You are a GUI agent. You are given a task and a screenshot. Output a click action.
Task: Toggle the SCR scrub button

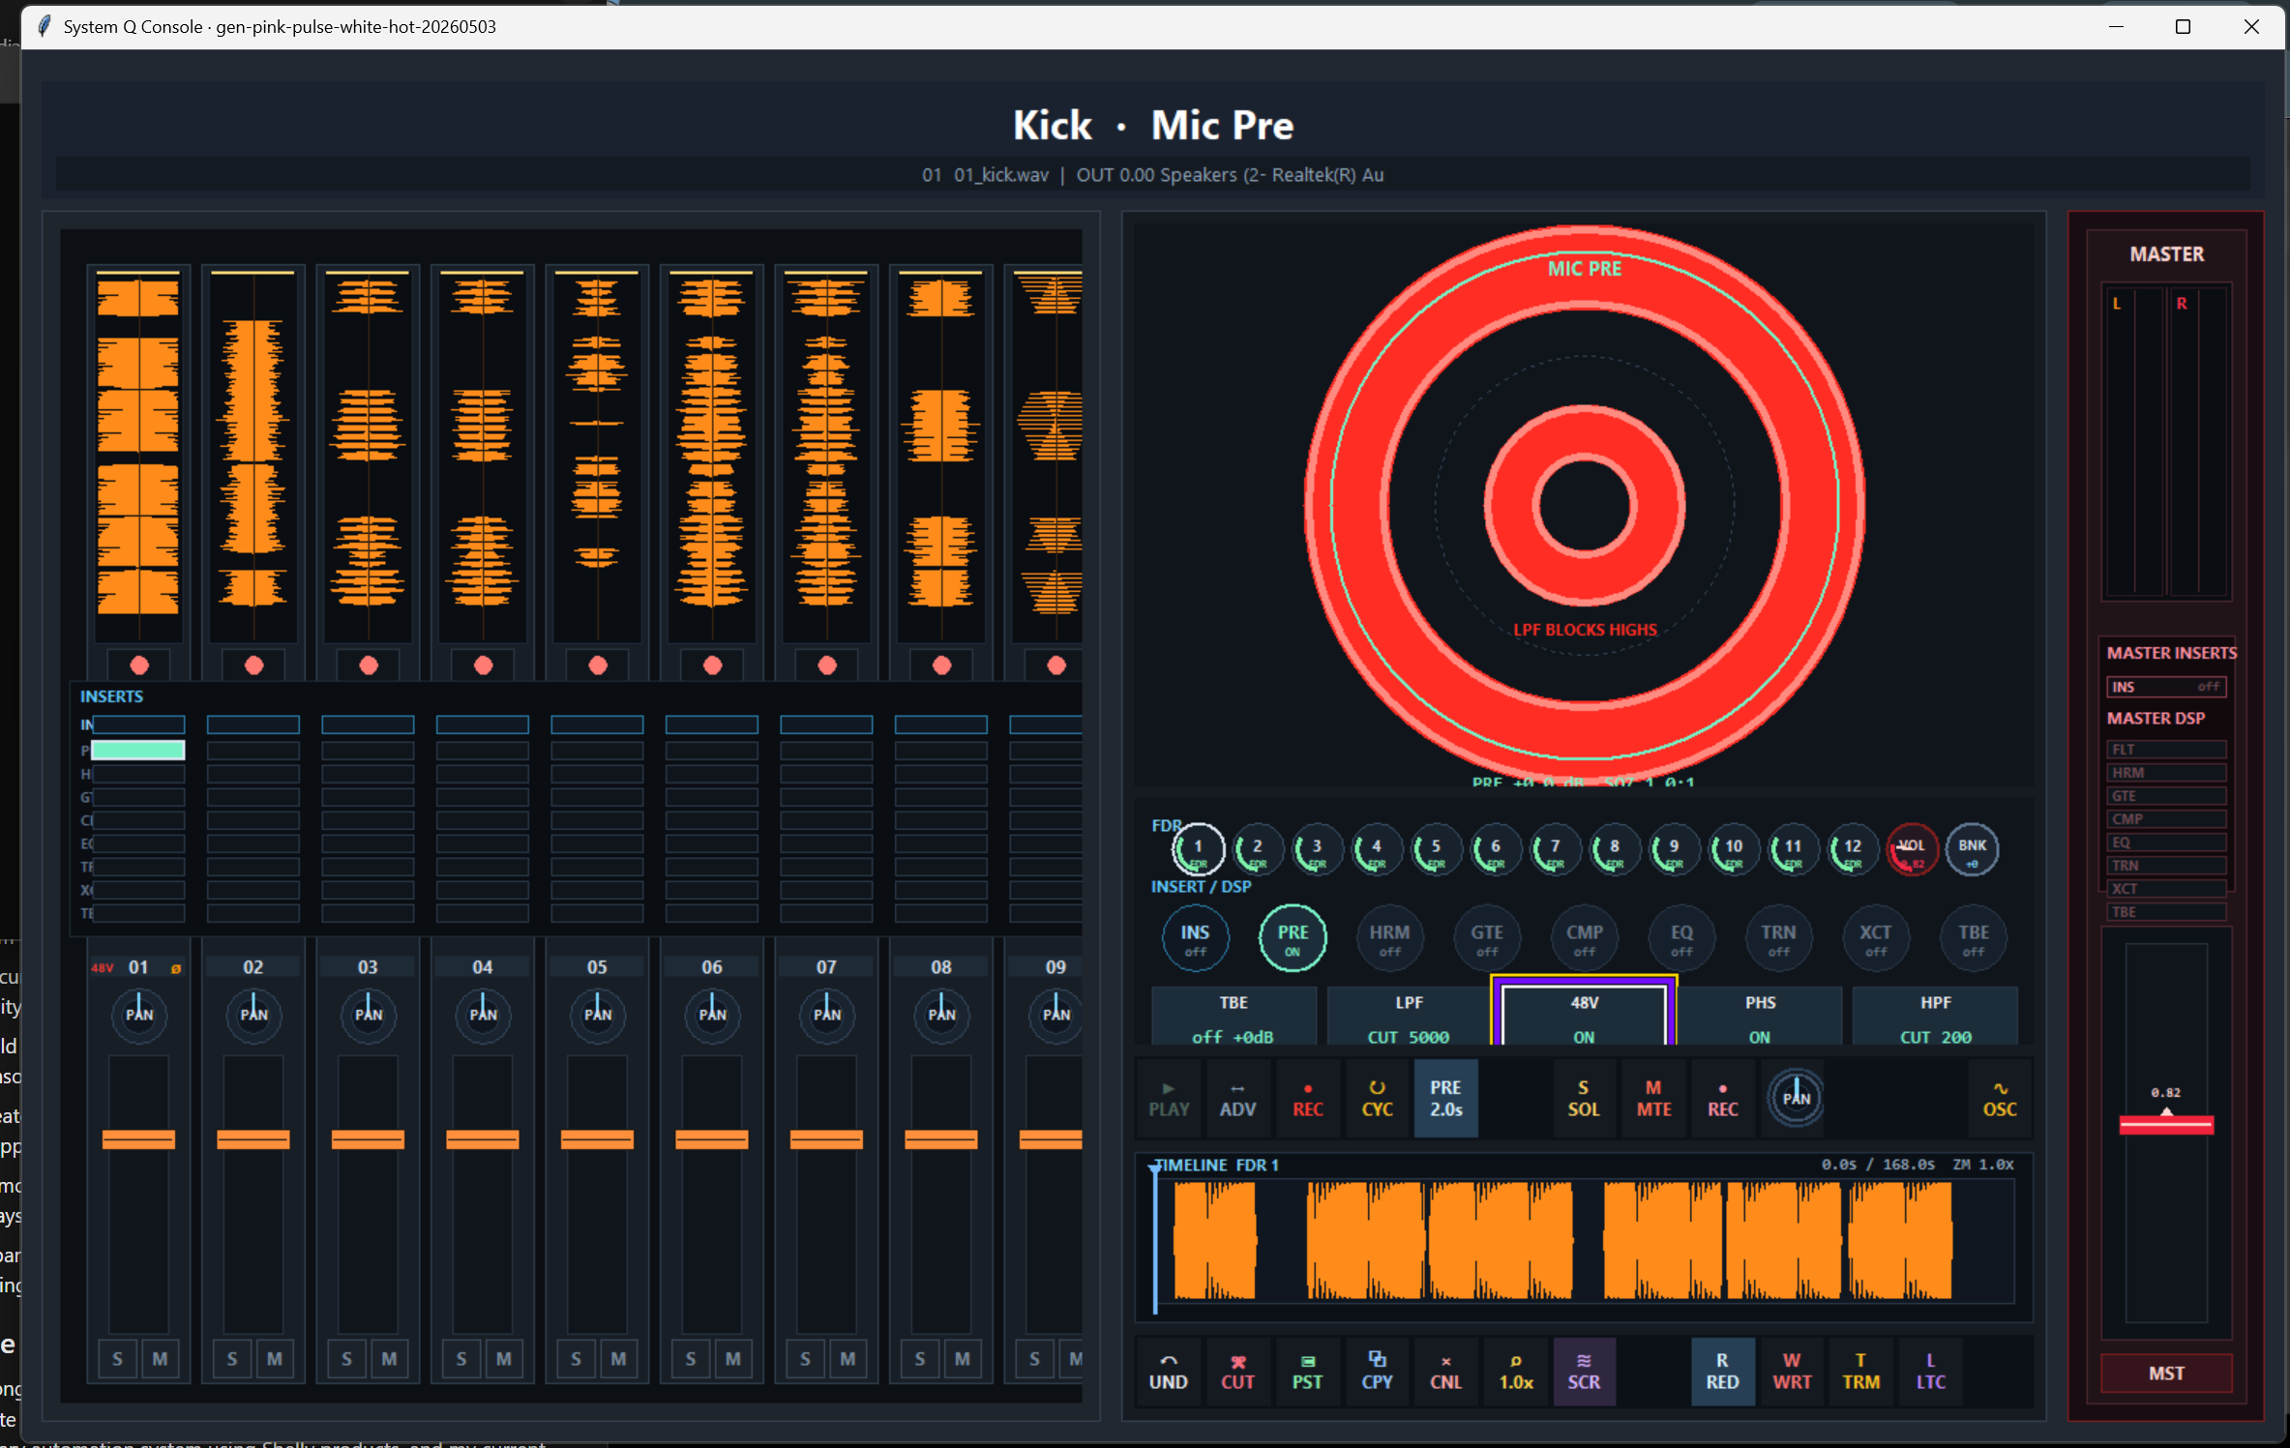pyautogui.click(x=1584, y=1372)
